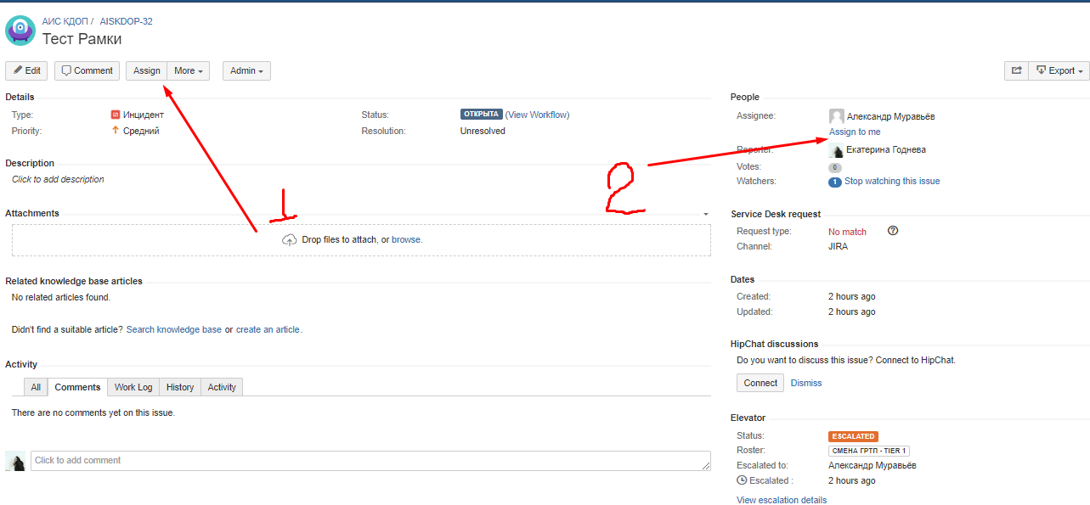Click the user avatar beside comment box
The height and width of the screenshot is (505, 1090).
click(15, 462)
